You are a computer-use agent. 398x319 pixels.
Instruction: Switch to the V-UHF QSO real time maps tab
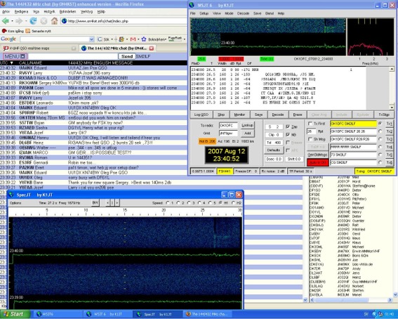click(39, 48)
